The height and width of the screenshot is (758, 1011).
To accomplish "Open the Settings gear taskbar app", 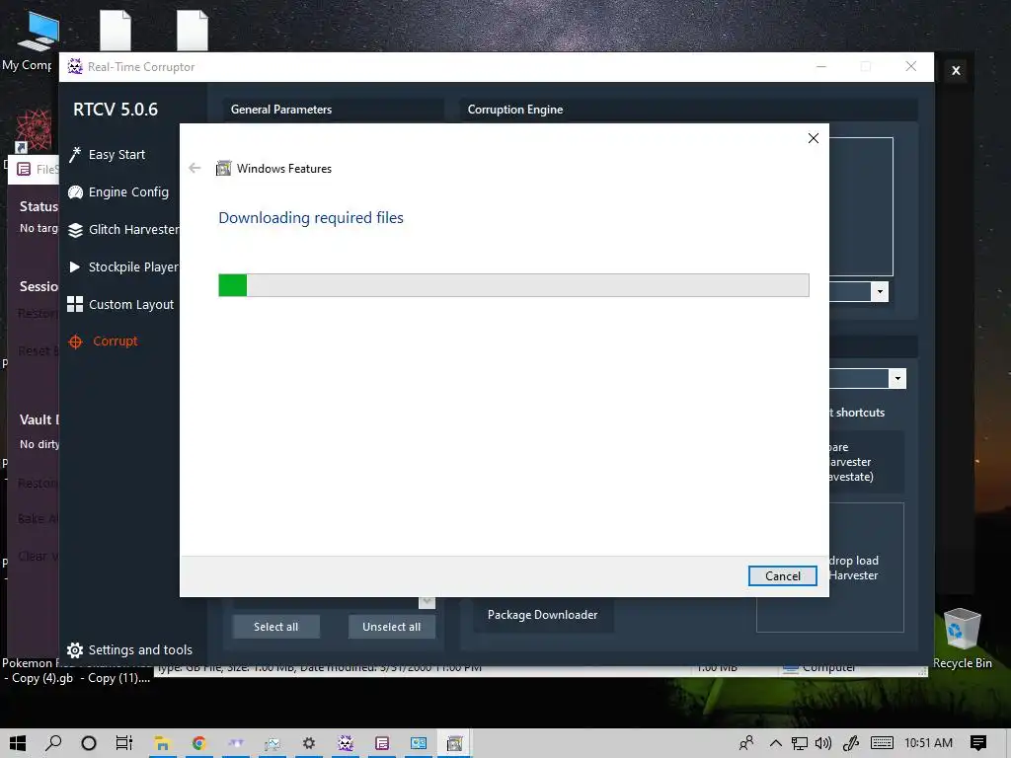I will [309, 743].
